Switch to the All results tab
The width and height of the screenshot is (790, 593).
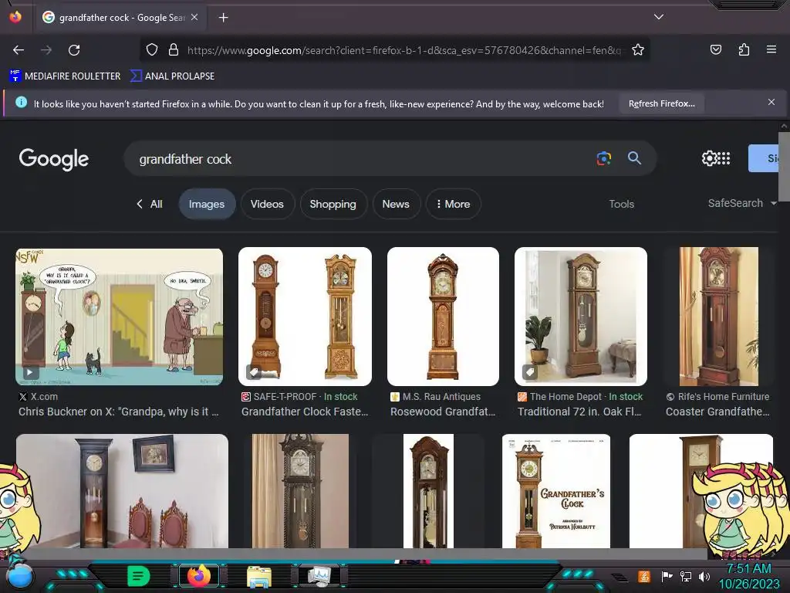tap(150, 204)
